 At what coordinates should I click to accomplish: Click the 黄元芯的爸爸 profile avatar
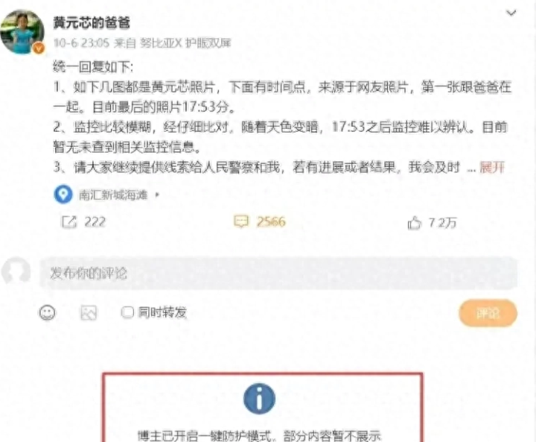22,32
